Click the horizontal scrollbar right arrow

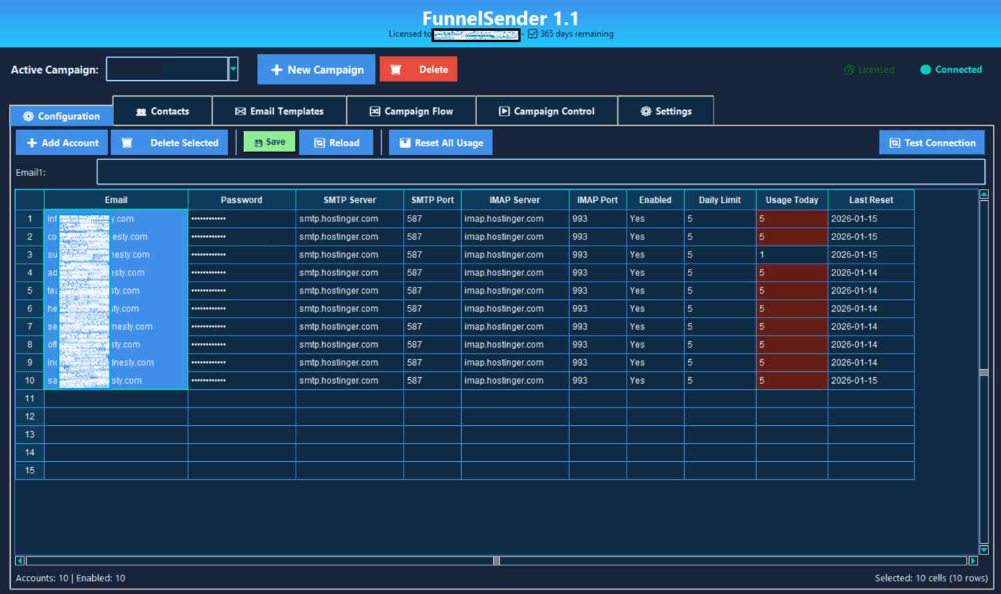(x=973, y=561)
